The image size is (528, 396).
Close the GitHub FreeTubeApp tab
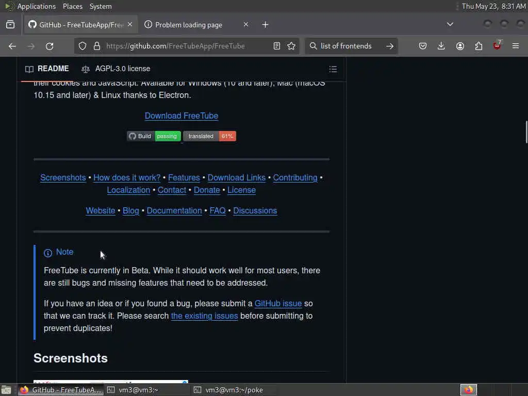point(130,24)
